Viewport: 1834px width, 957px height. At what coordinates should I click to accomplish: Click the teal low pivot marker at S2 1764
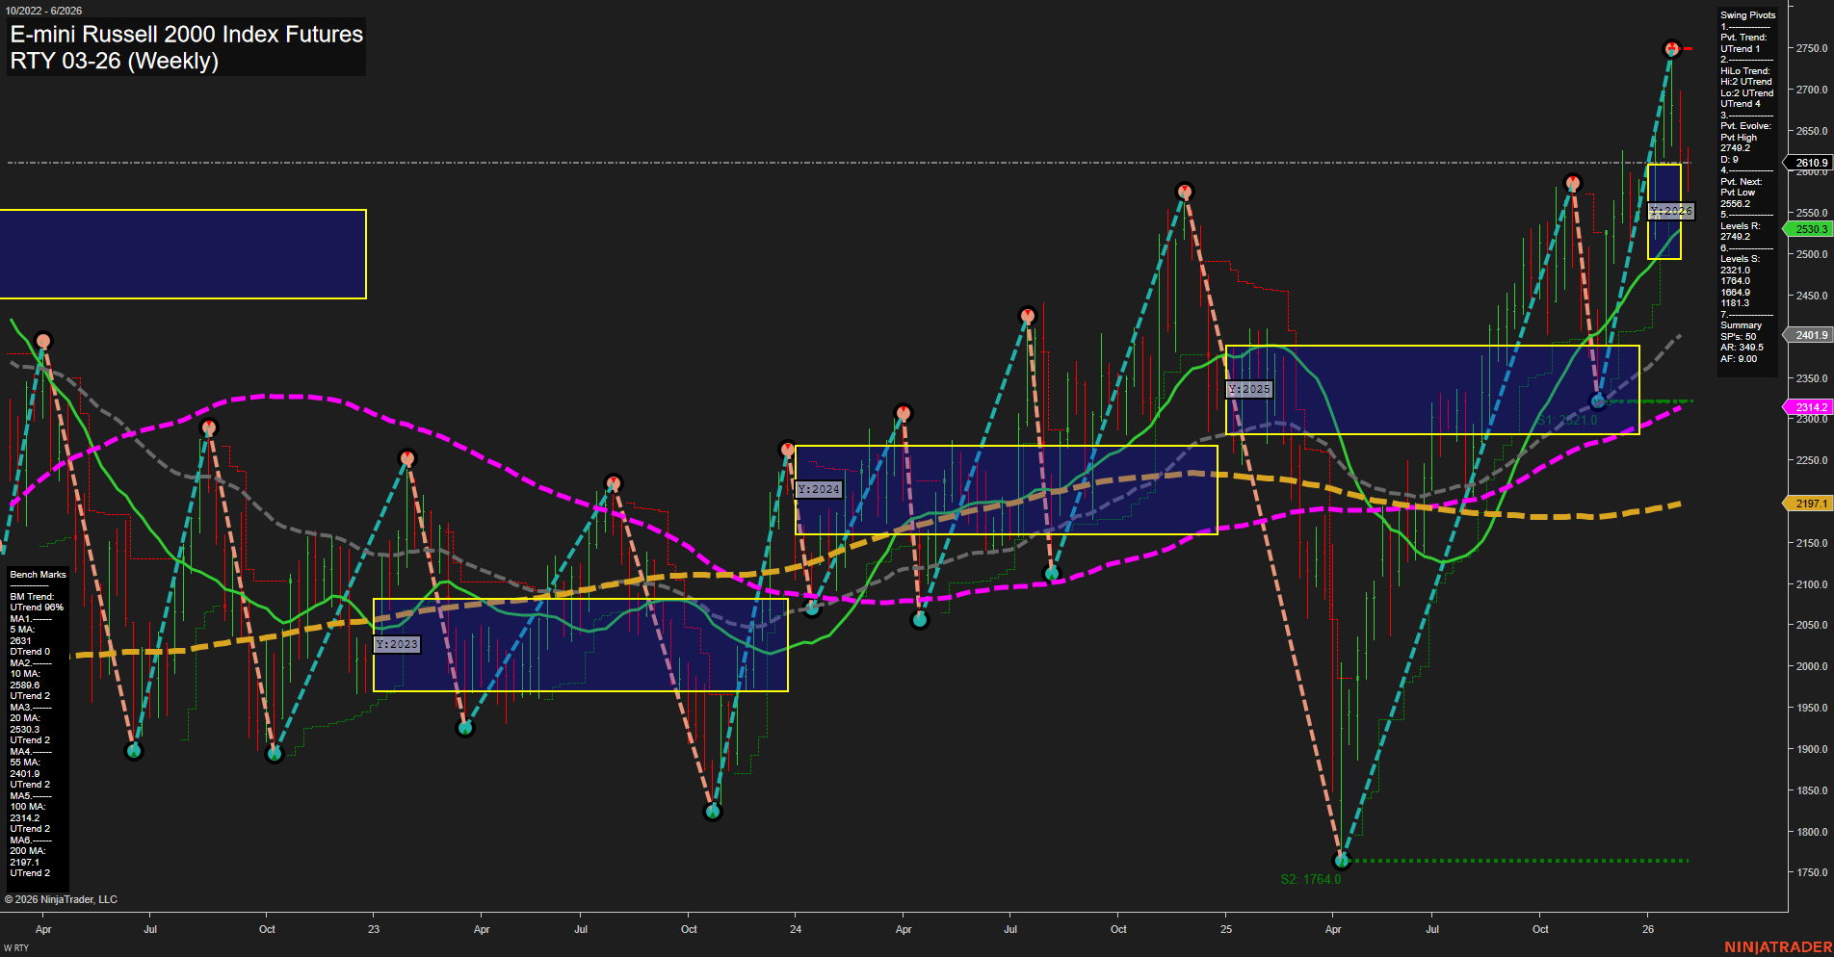tap(1340, 860)
